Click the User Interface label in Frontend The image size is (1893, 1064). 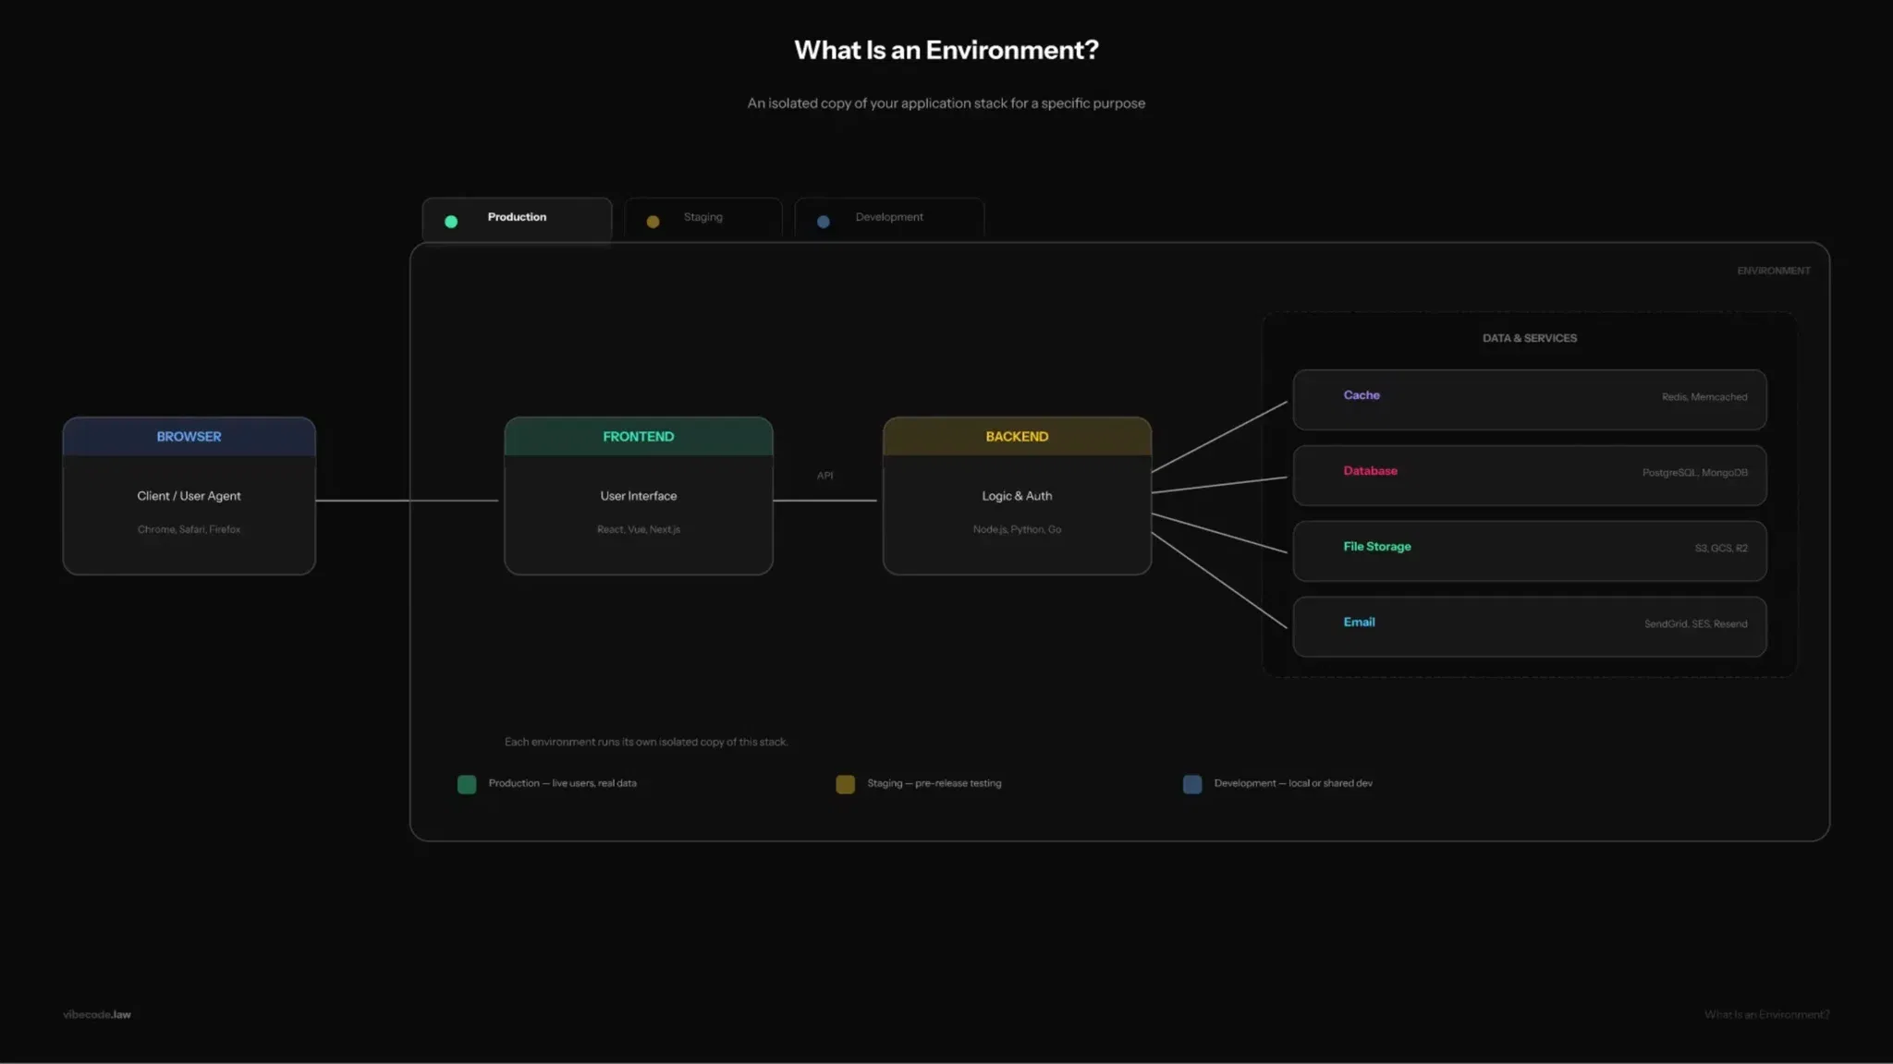point(638,496)
